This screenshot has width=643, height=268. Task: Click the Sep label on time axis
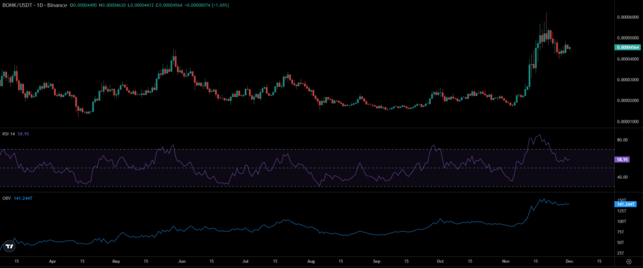click(377, 260)
